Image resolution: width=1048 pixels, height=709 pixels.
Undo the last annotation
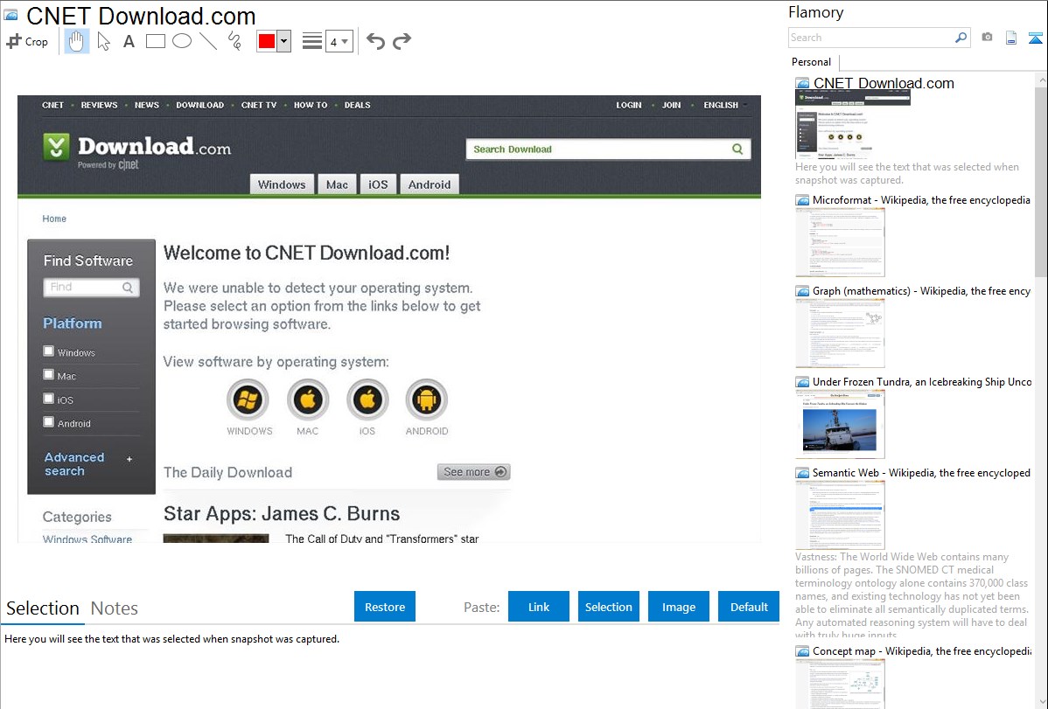[375, 41]
